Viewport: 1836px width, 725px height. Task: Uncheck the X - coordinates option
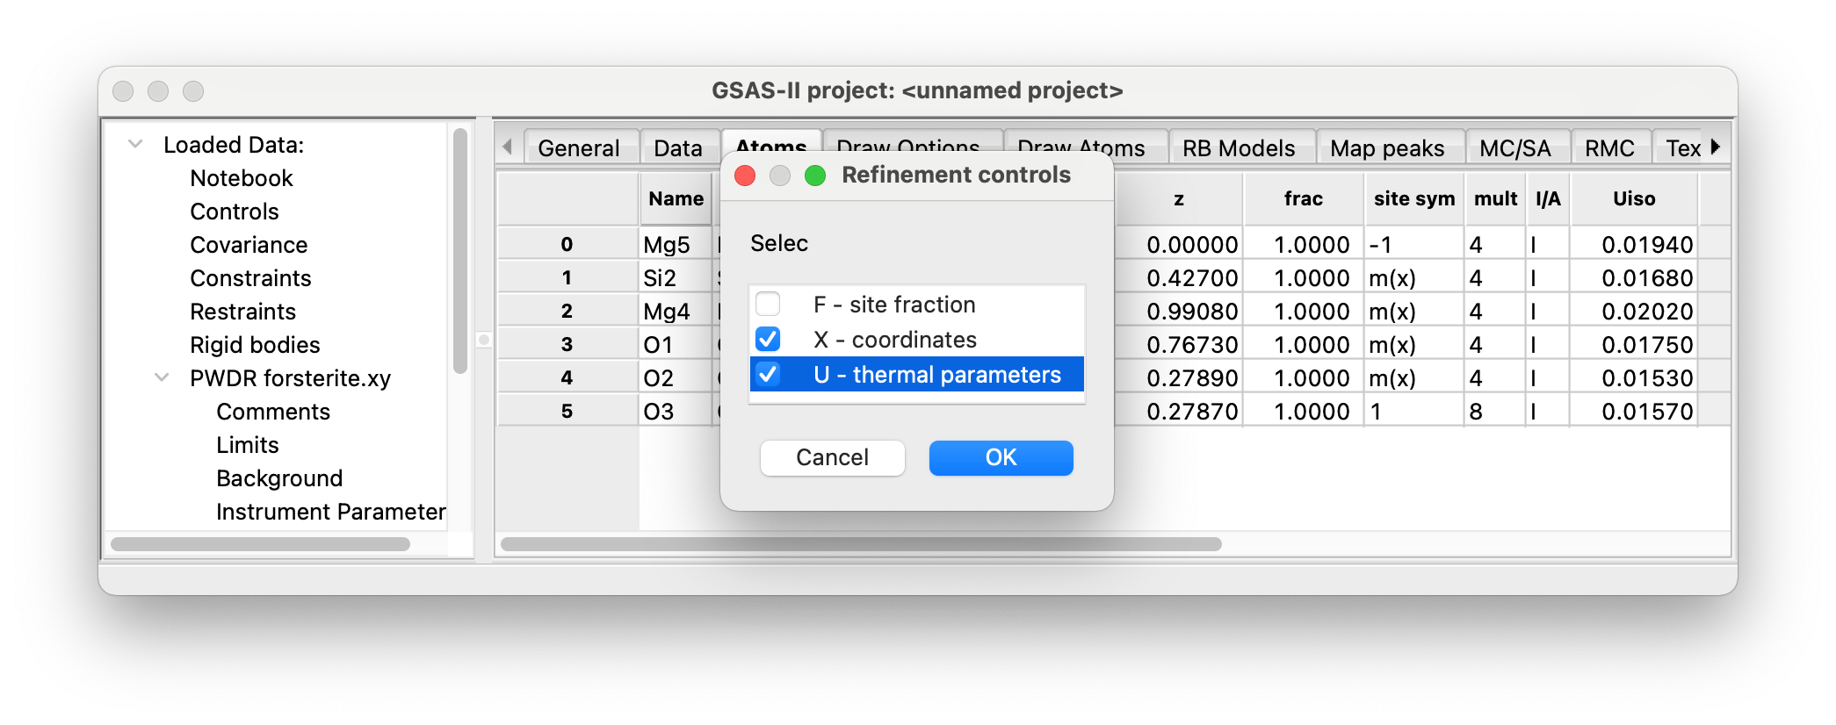768,340
